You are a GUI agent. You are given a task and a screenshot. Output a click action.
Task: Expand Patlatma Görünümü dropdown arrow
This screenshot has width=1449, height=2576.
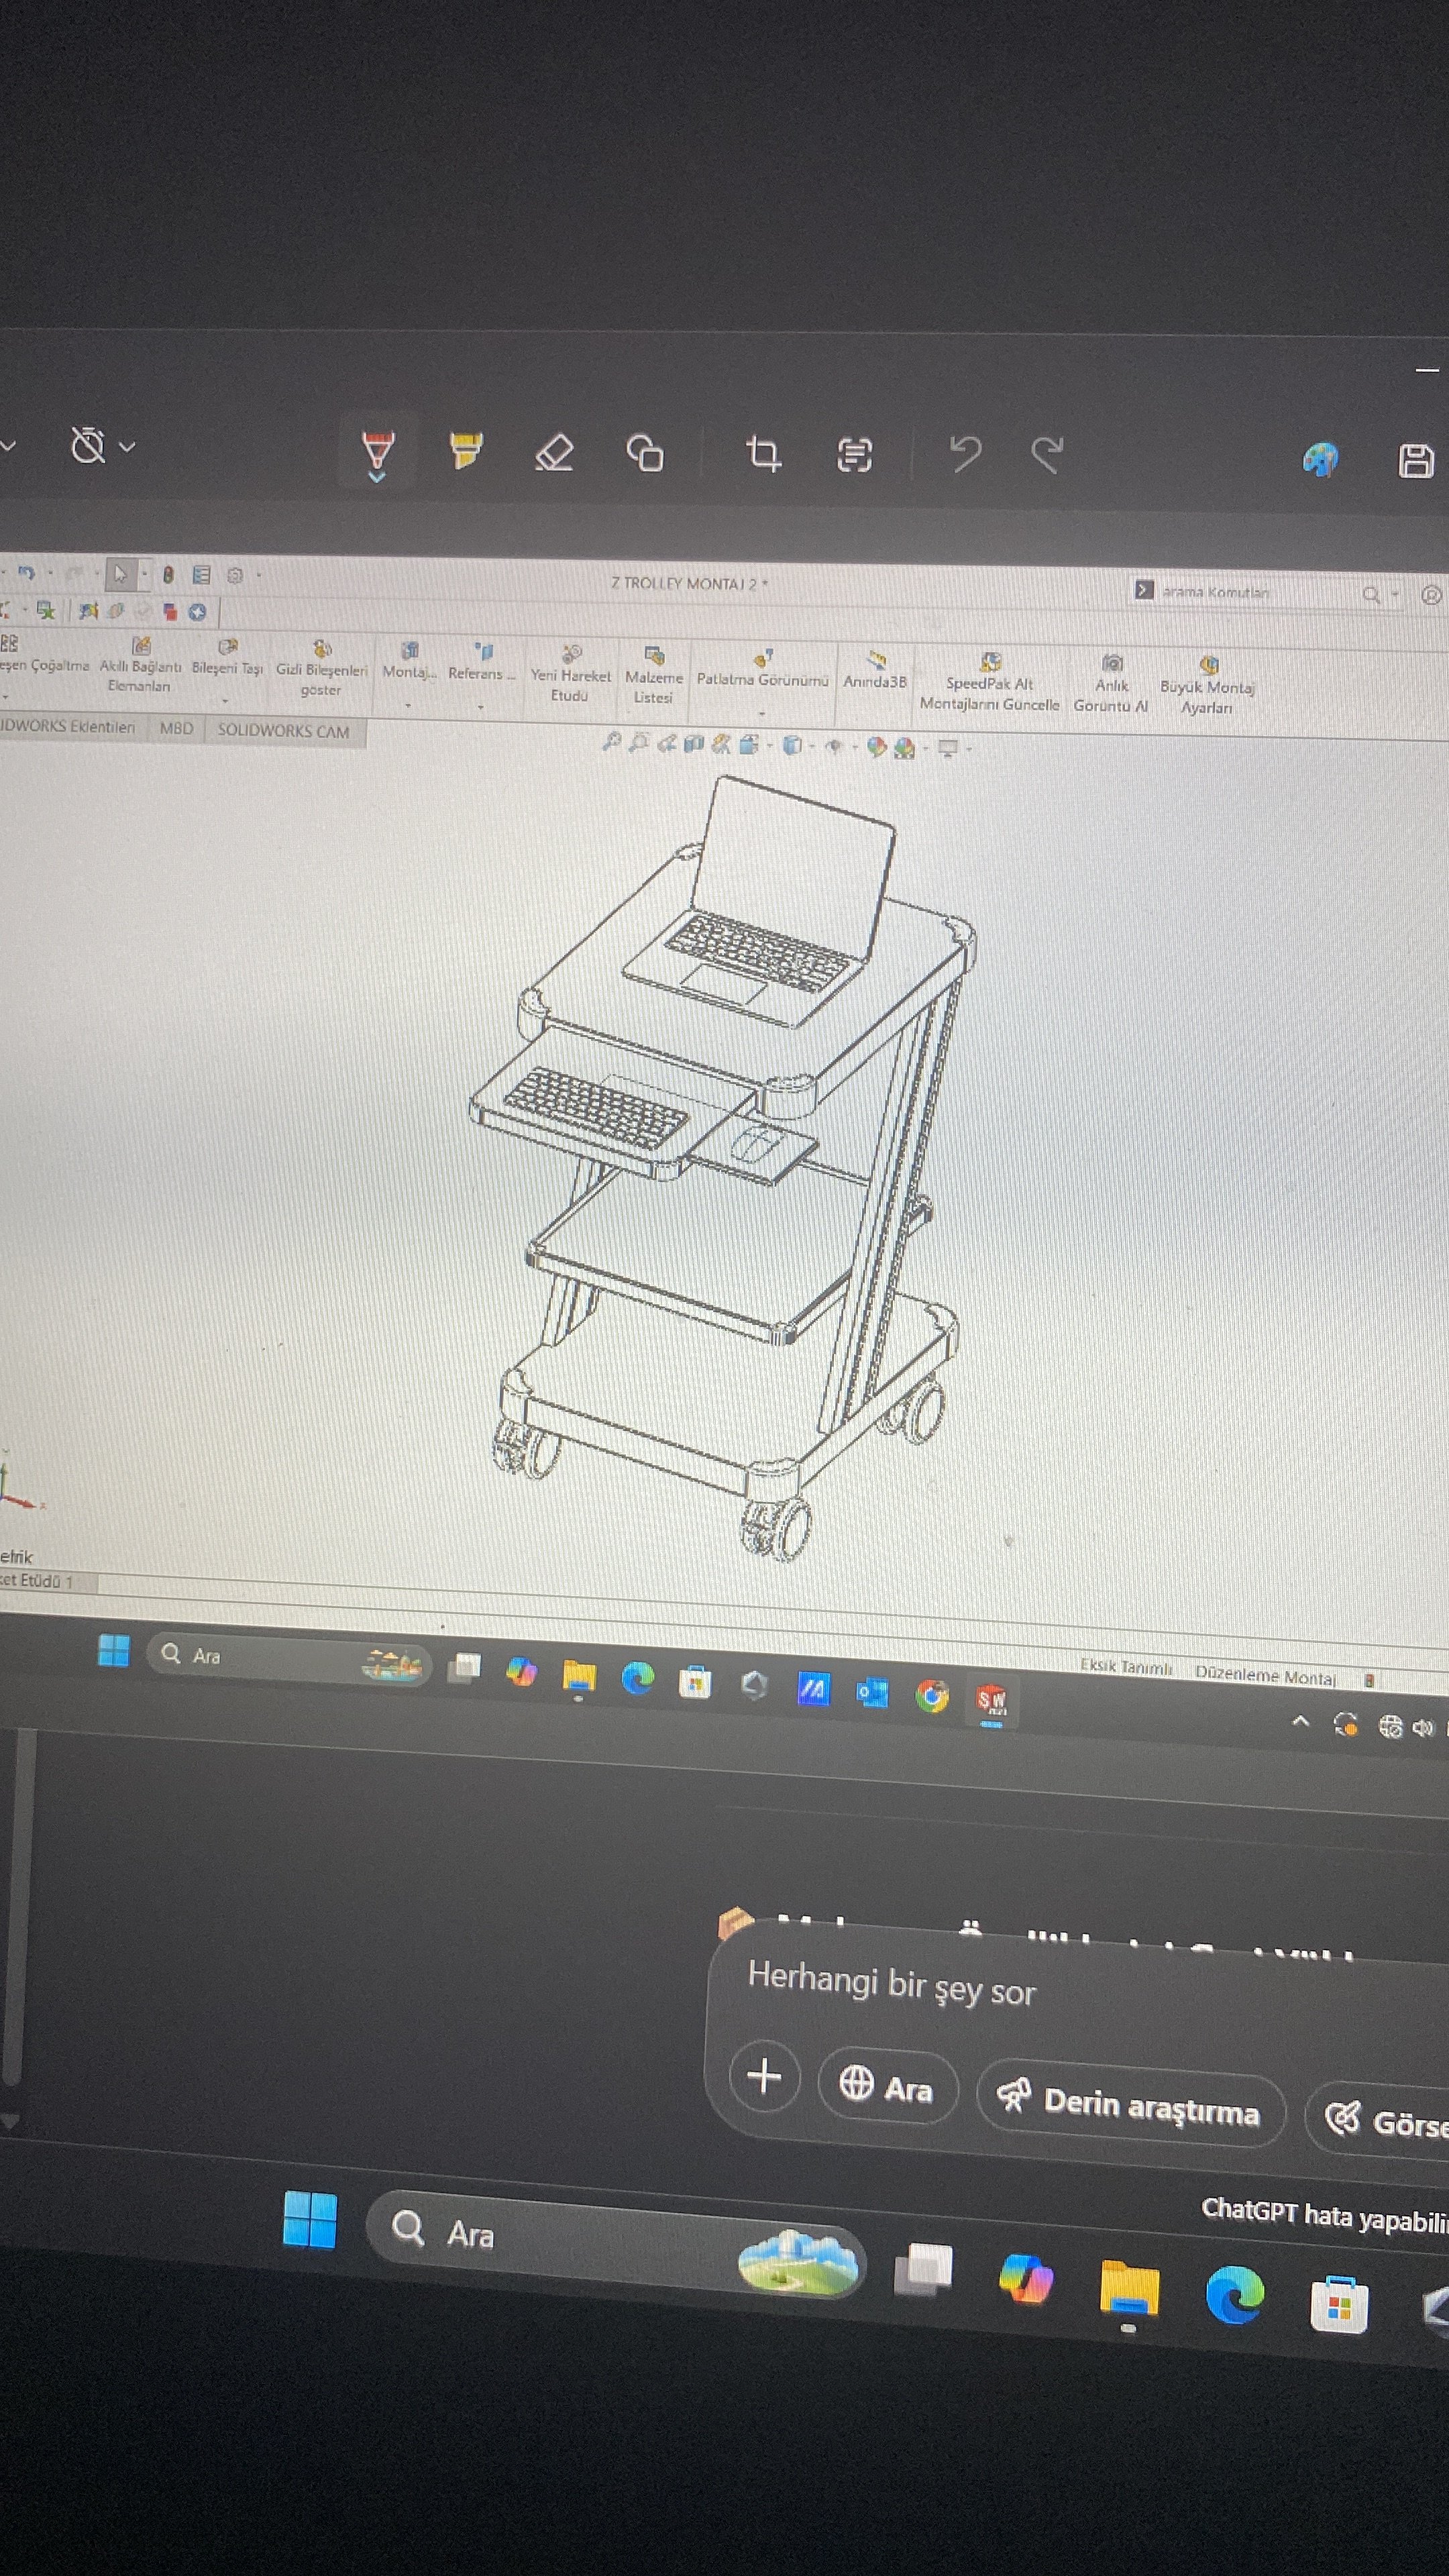762,713
